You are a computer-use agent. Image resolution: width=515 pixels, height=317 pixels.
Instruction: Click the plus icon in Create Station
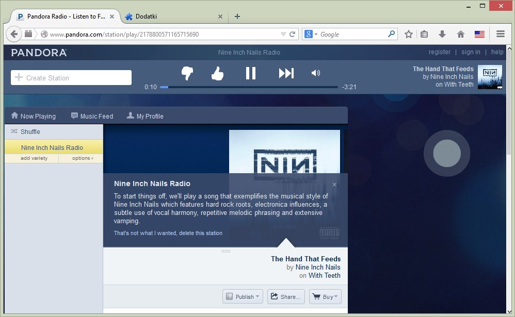(x=19, y=77)
